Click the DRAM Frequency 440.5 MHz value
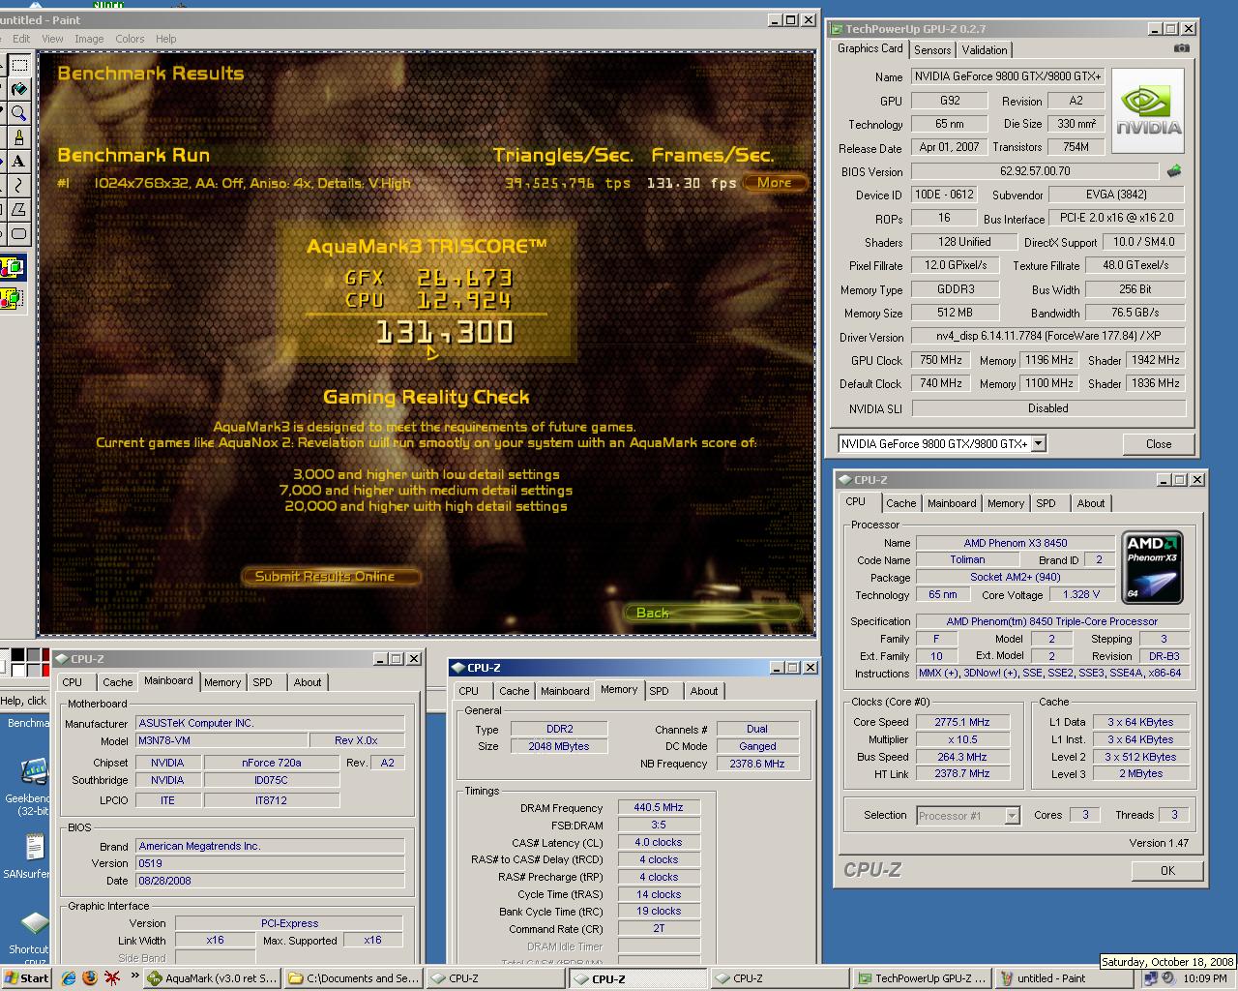This screenshot has height=991, width=1238. coord(659,807)
